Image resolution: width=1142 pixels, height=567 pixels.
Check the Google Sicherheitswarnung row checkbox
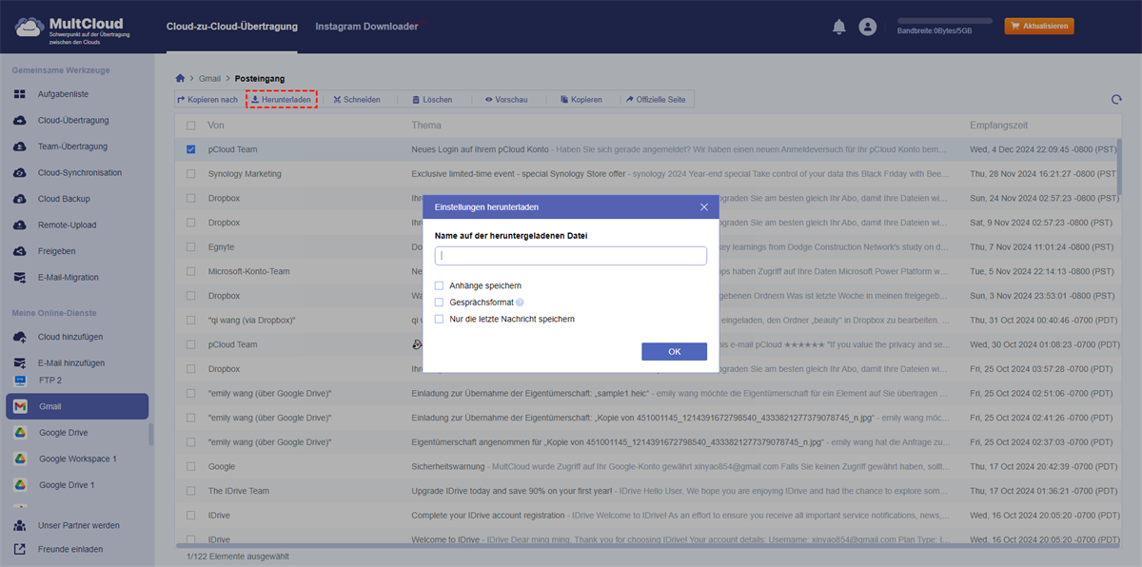click(191, 467)
